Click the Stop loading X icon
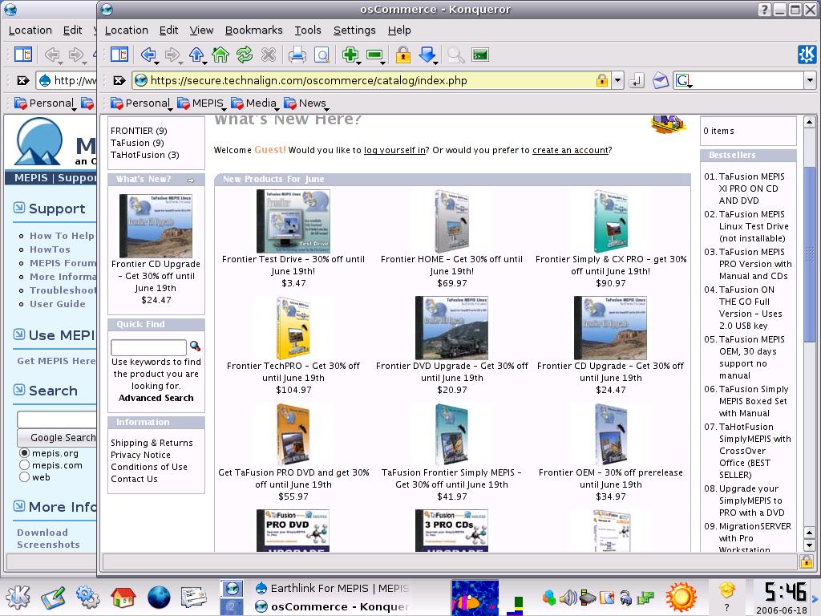821x616 pixels. [268, 55]
